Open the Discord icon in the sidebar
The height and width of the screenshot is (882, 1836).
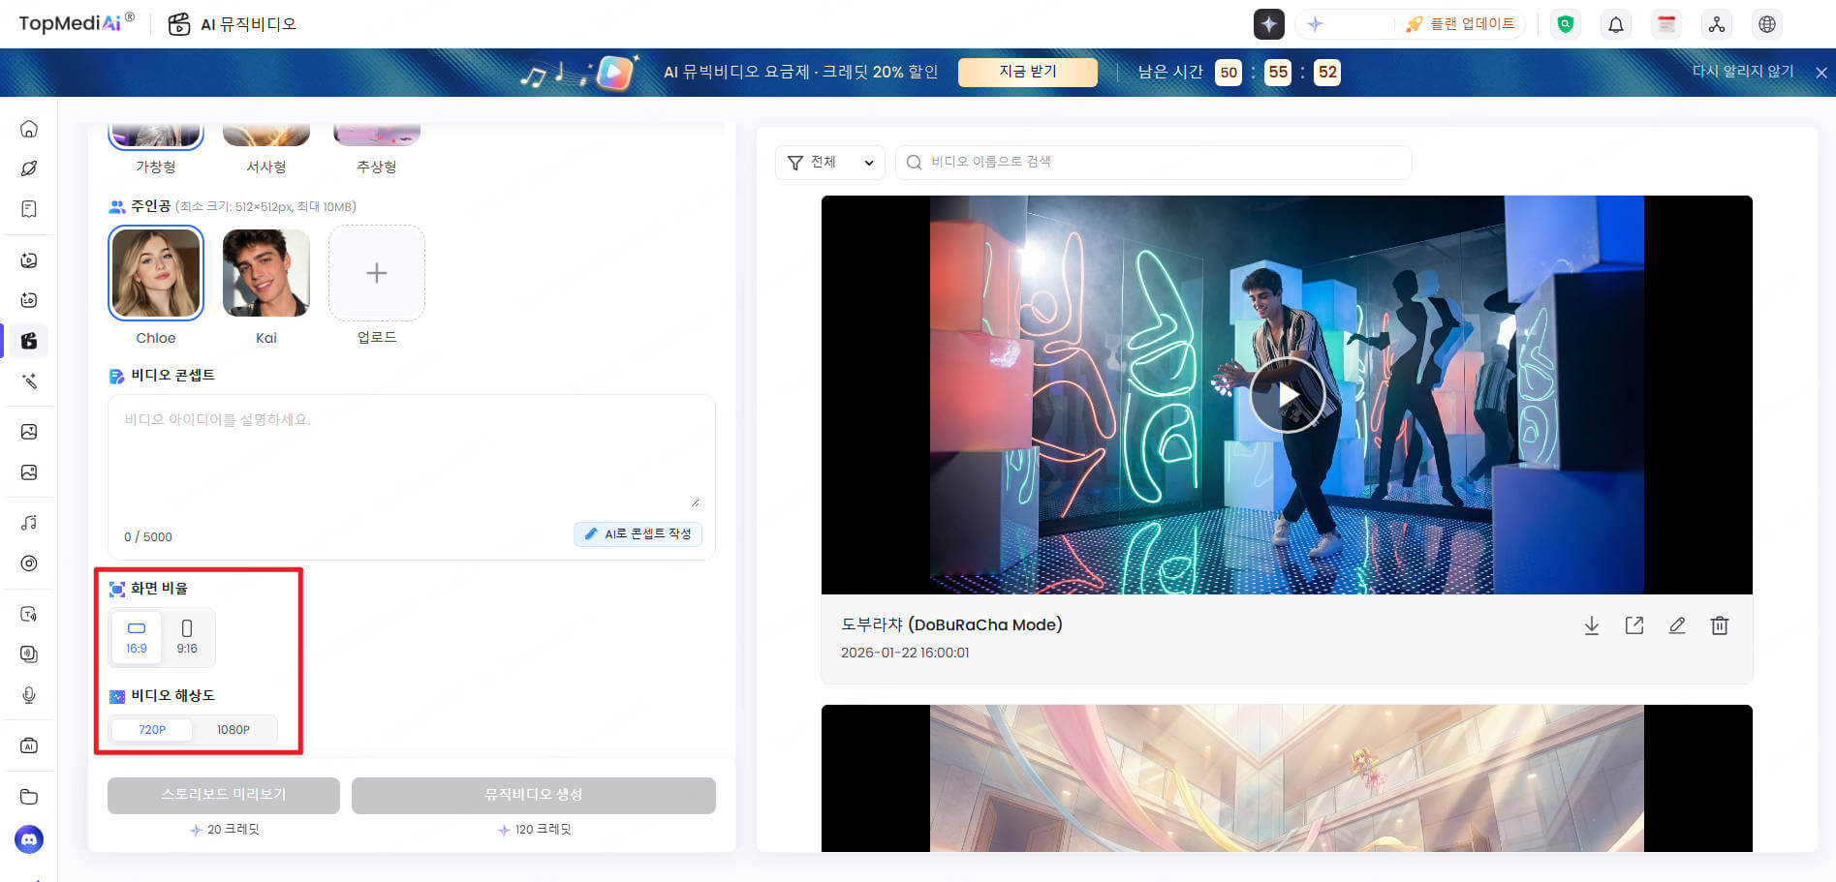pos(29,839)
